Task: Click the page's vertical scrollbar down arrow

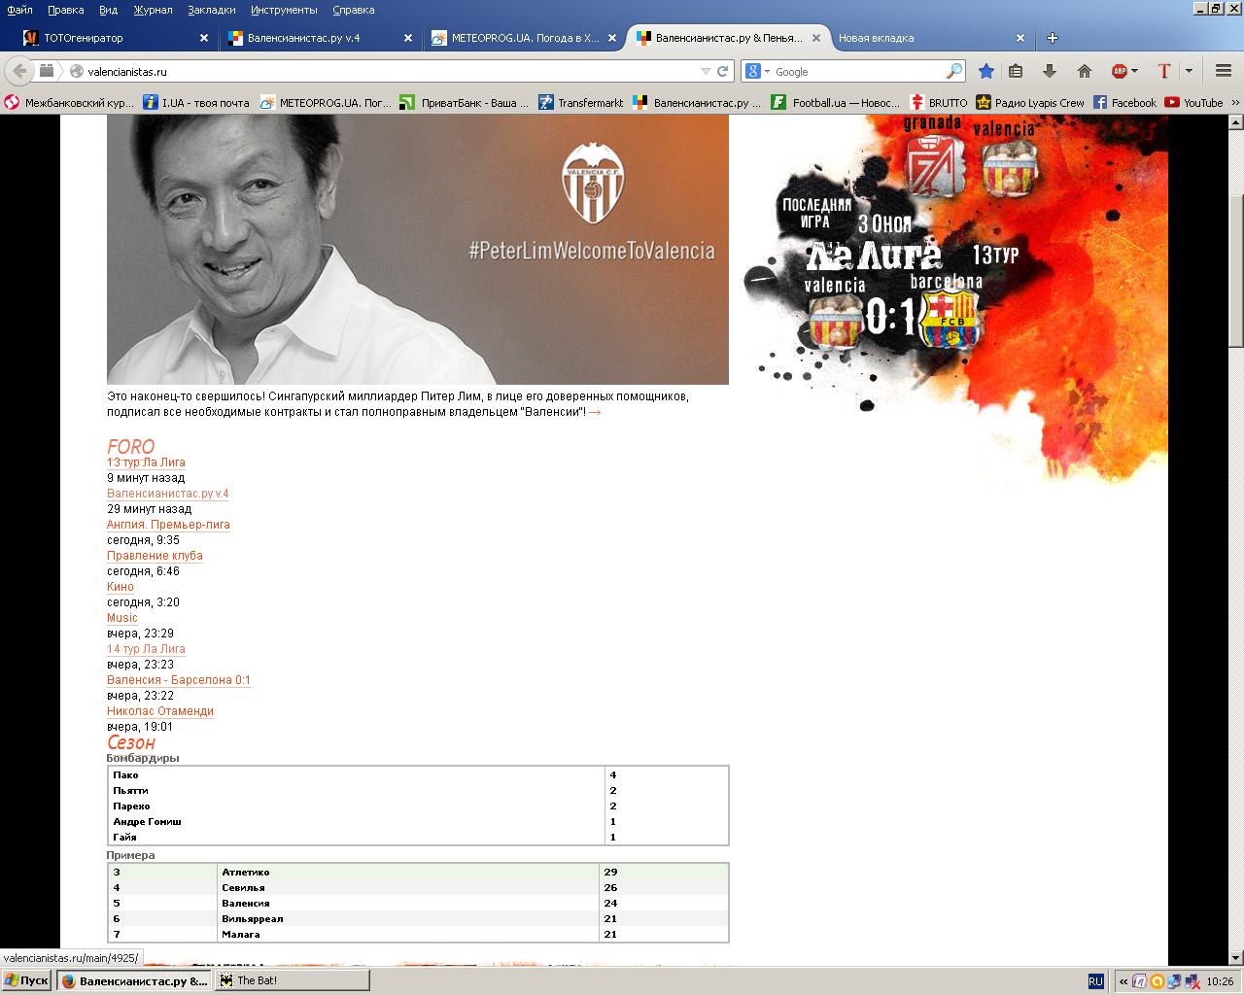Action: click(x=1236, y=957)
